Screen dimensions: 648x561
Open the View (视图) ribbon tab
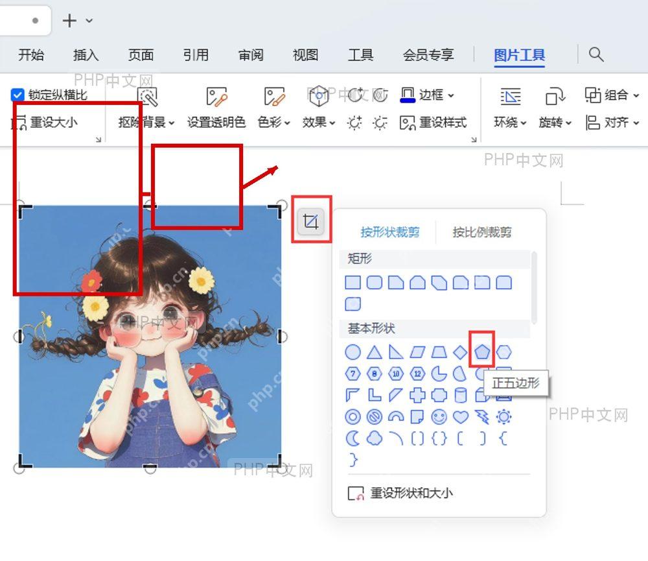point(306,54)
